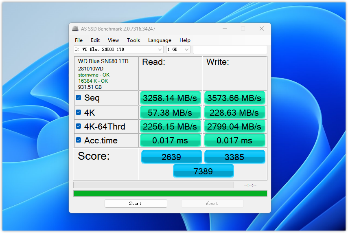This screenshot has width=348, height=233.
Task: Toggle the 4K test checkbox
Action: click(x=79, y=112)
